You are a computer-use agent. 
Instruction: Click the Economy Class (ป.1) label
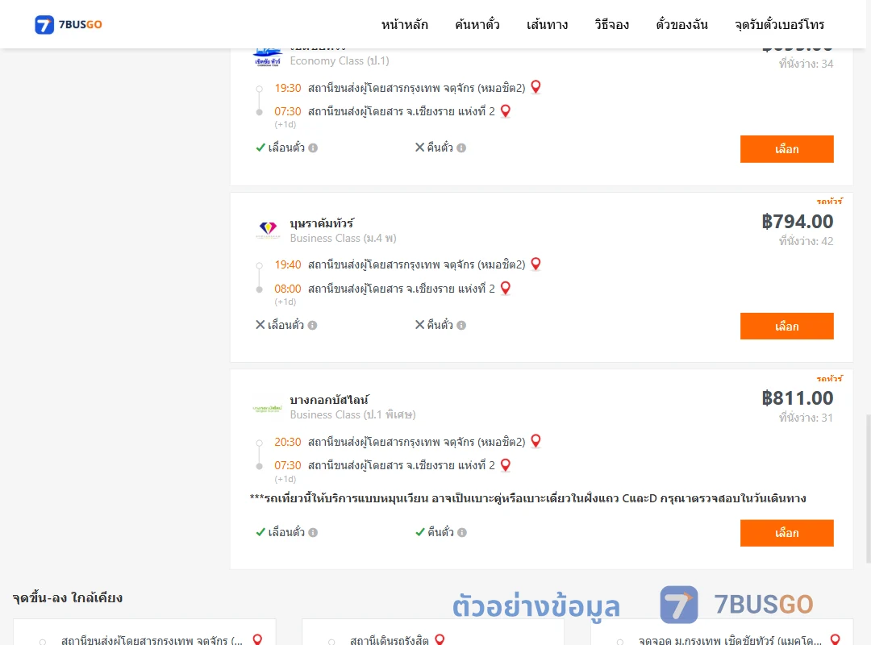click(x=340, y=61)
